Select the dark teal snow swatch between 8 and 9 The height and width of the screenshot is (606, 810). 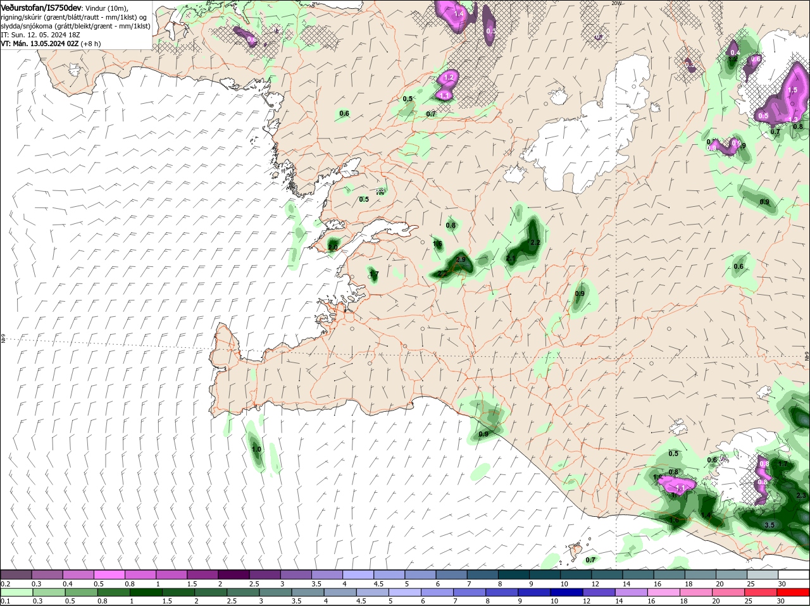point(515,574)
